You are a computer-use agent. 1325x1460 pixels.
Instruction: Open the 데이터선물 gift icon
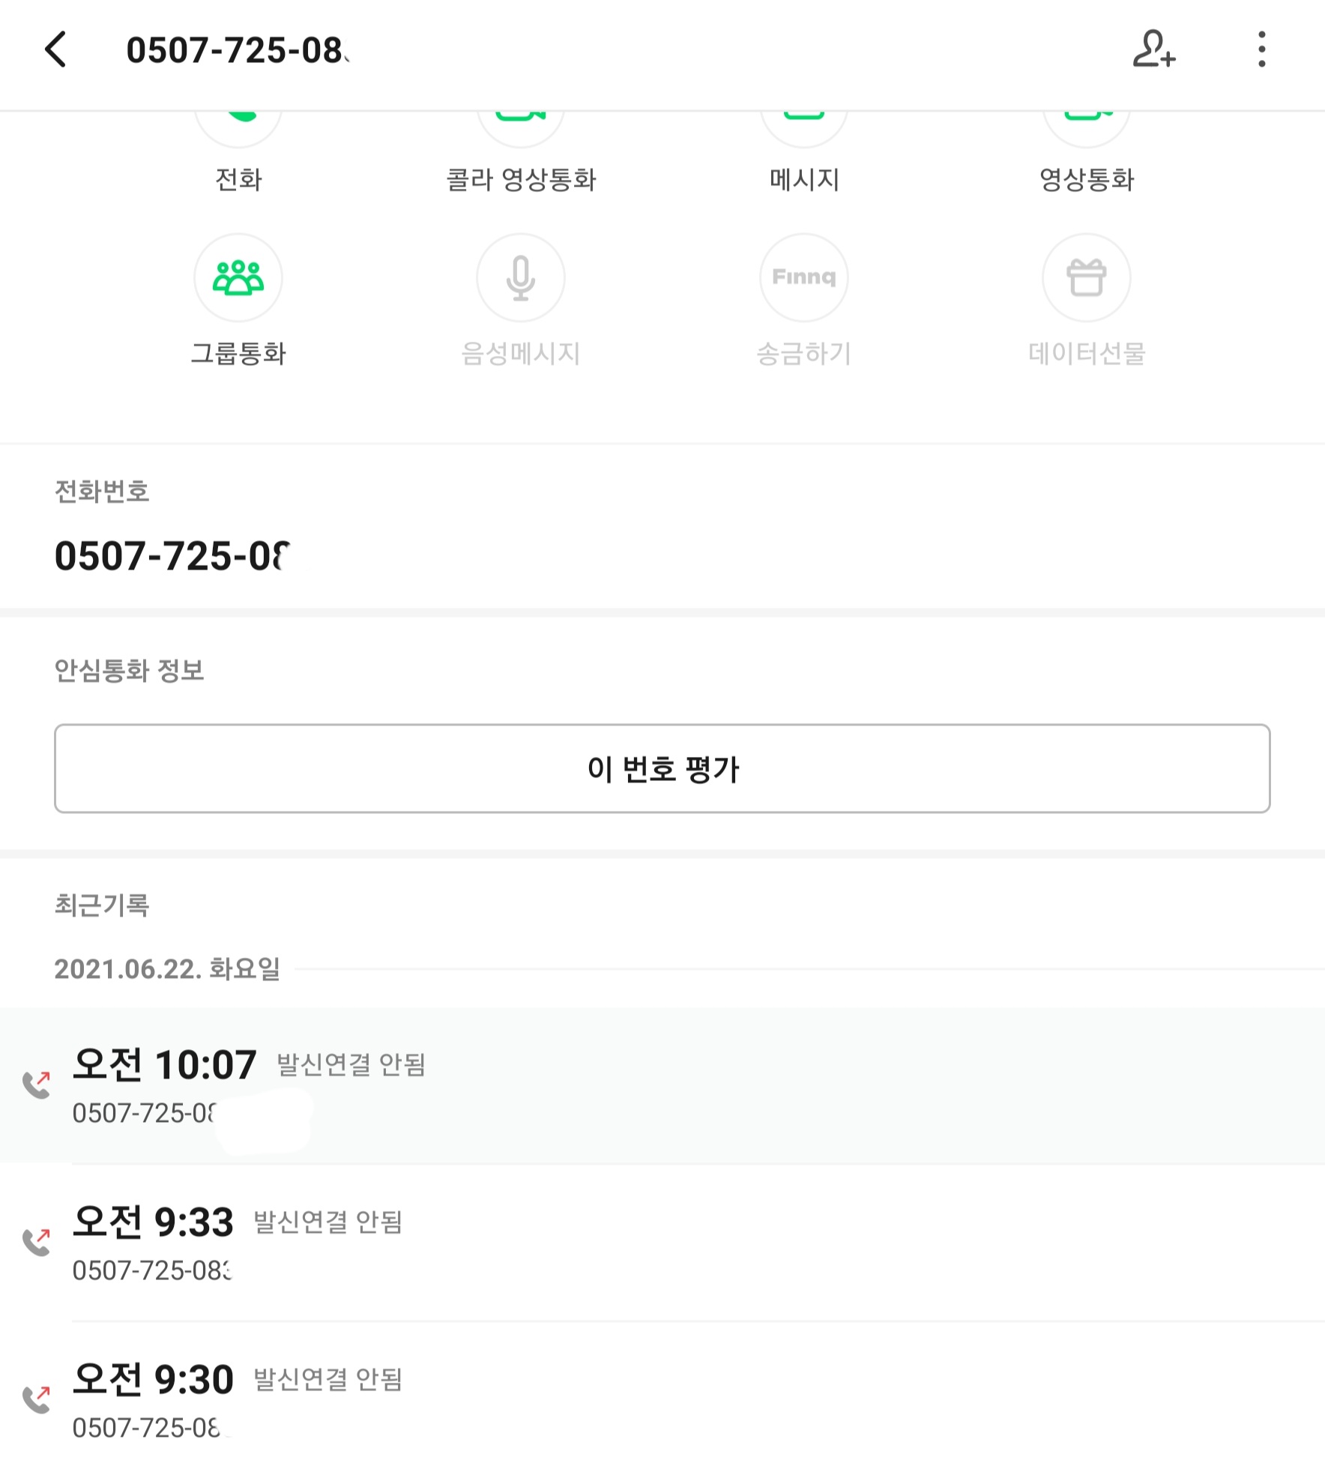[x=1087, y=278]
